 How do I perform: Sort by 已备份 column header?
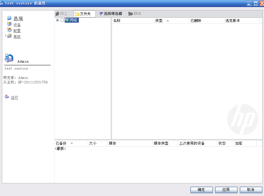pyautogui.click(x=71, y=143)
